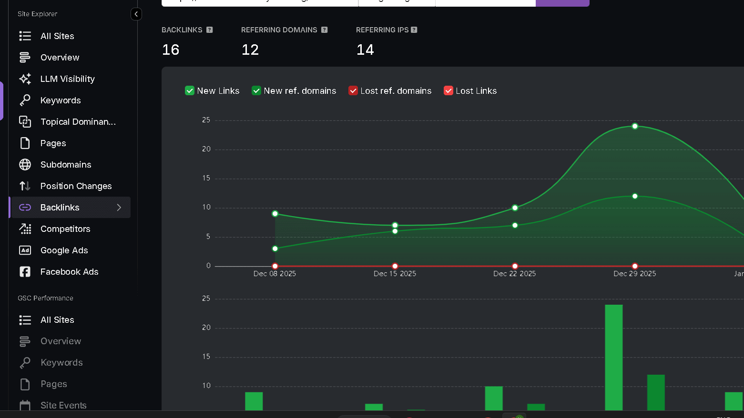The width and height of the screenshot is (744, 418).
Task: Click the Competitors icon in the sidebar
Action: [x=25, y=229]
